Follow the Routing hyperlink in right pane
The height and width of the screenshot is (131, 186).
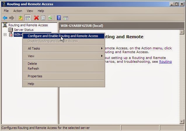165,62
